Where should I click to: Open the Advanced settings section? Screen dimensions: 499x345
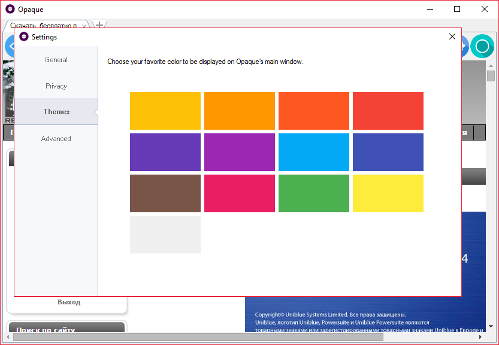pos(56,139)
